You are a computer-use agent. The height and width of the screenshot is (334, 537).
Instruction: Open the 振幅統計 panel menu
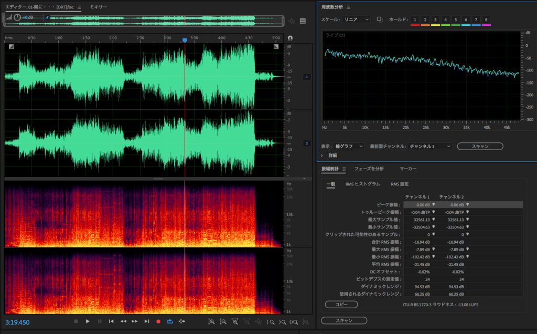pyautogui.click(x=344, y=169)
